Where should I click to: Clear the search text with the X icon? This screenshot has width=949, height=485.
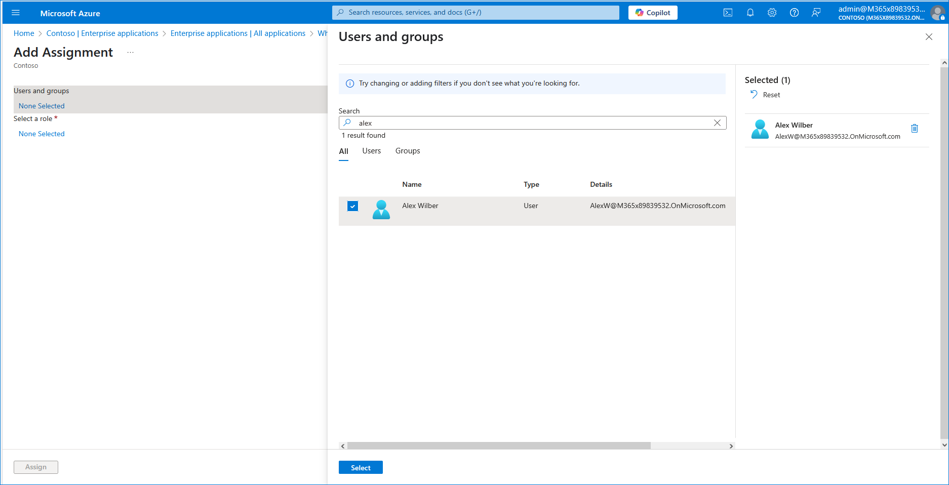[x=717, y=123]
